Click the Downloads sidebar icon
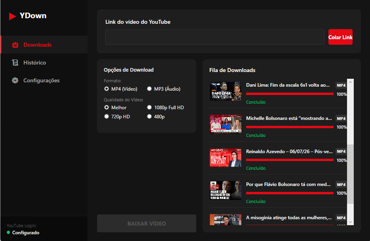The width and height of the screenshot is (370, 241). (15, 45)
